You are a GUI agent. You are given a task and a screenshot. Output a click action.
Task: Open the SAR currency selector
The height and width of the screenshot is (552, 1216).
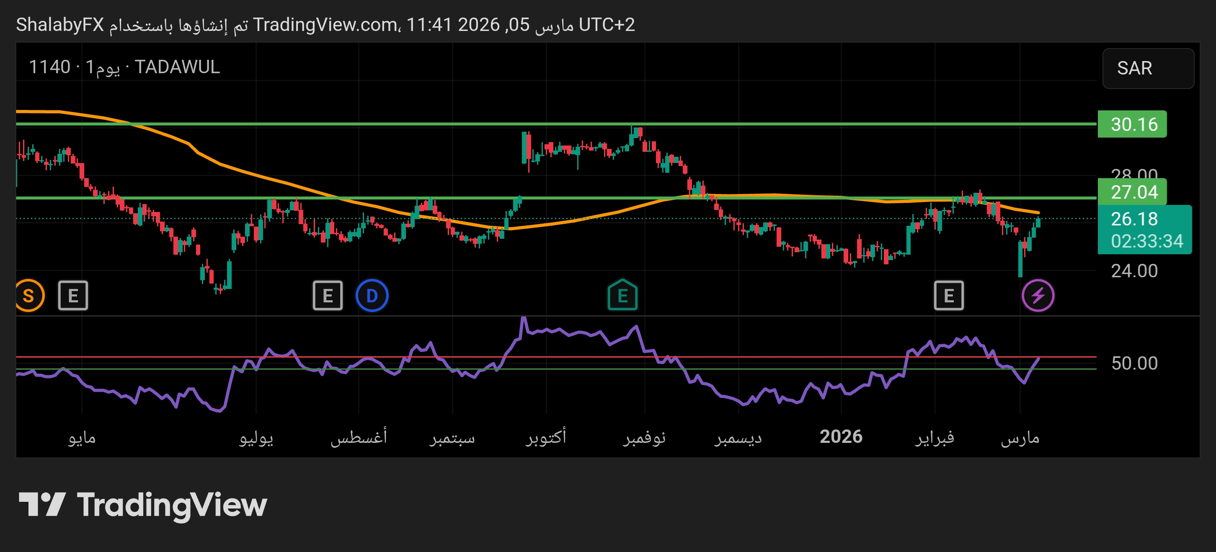click(1148, 68)
